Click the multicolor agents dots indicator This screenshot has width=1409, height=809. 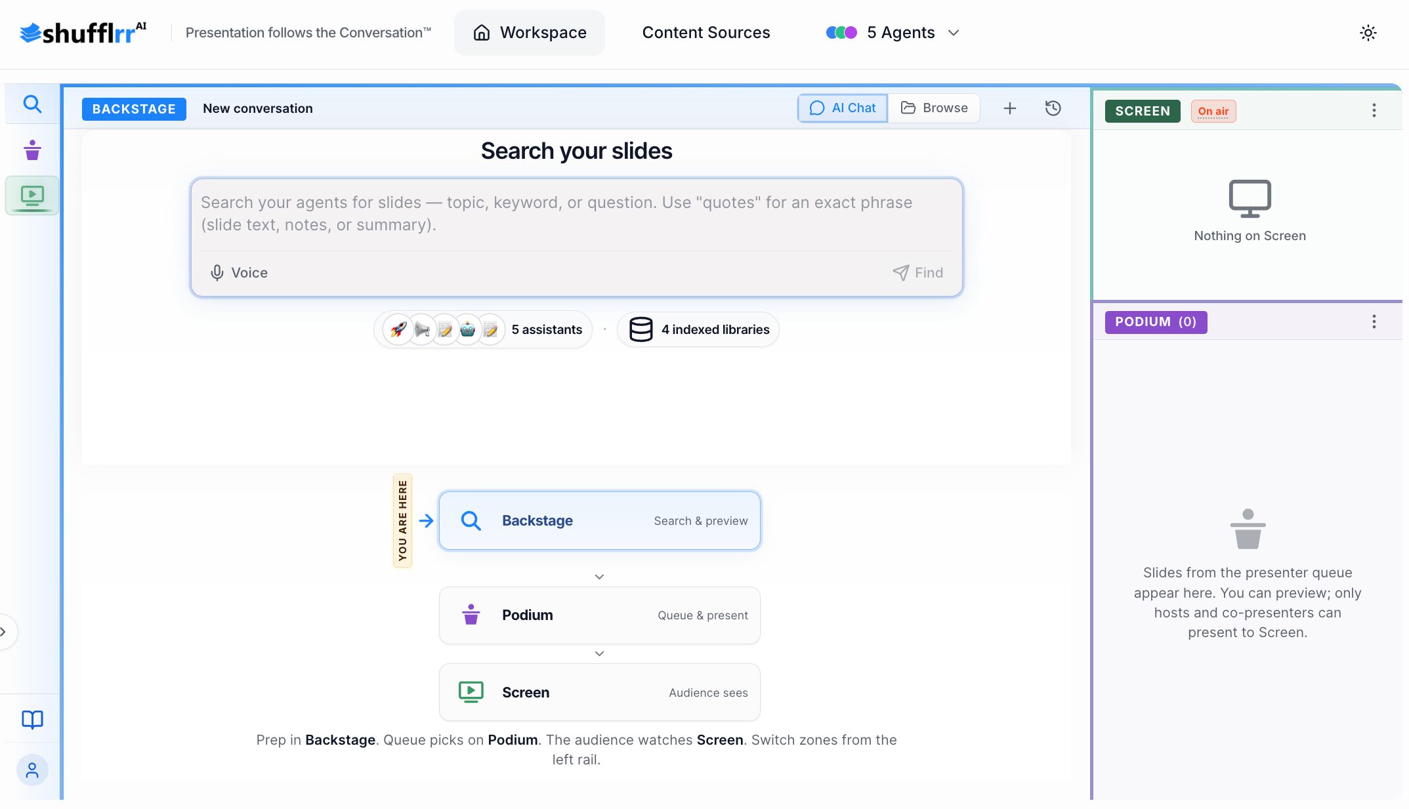tap(841, 33)
